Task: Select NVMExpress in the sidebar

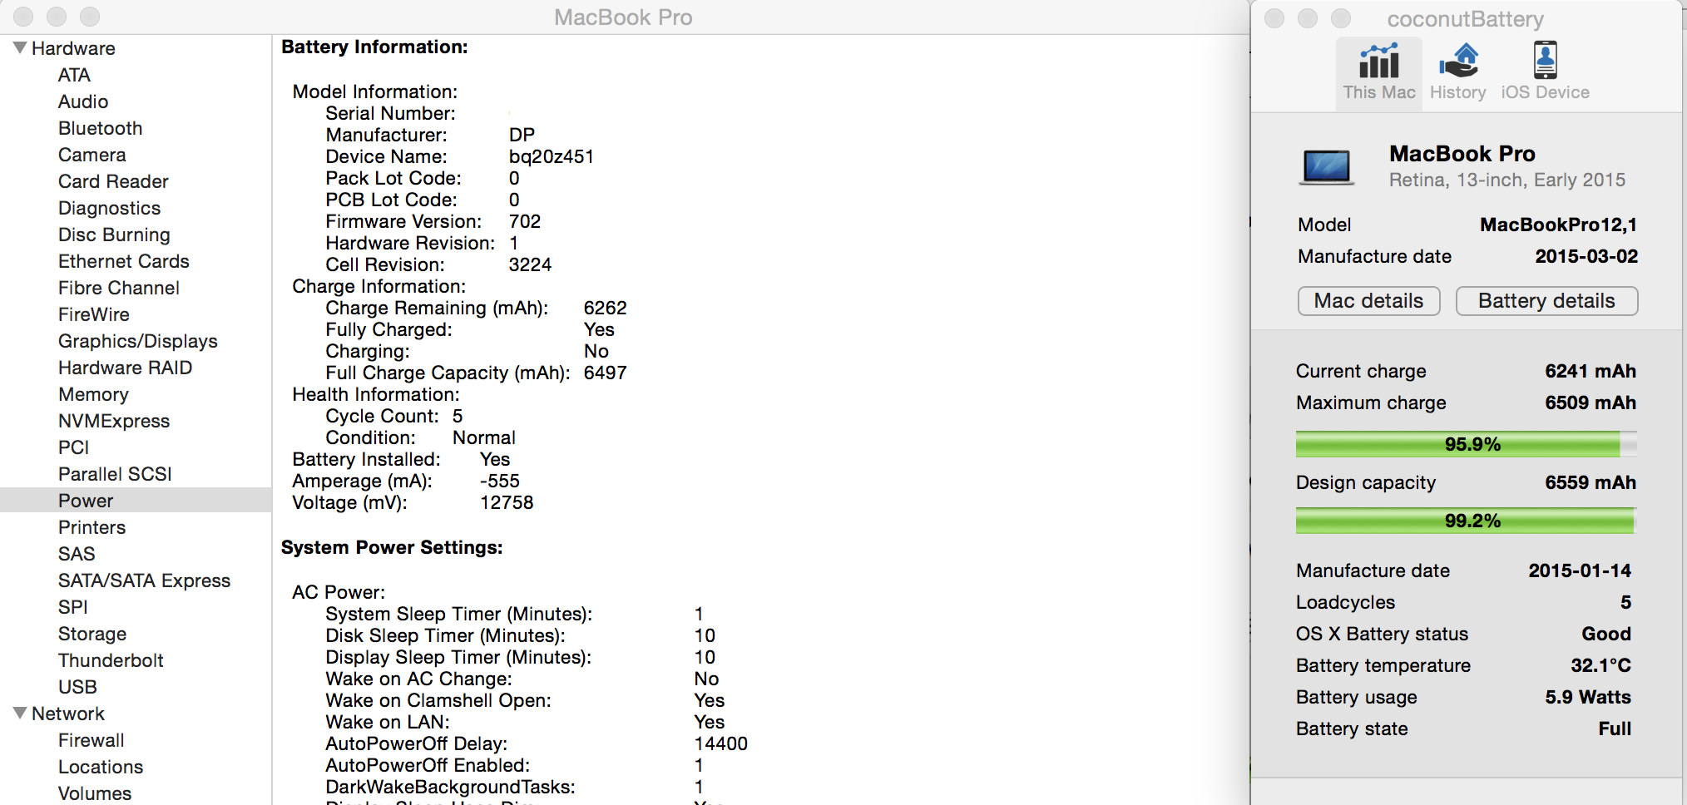Action: (x=114, y=421)
